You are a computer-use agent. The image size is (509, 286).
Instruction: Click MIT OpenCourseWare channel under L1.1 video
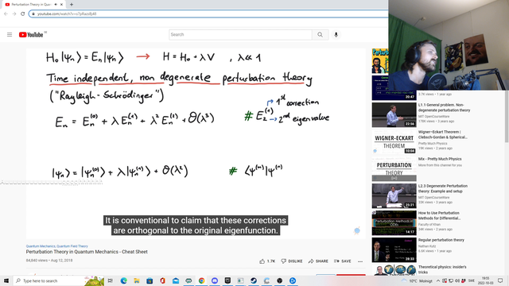click(x=433, y=116)
